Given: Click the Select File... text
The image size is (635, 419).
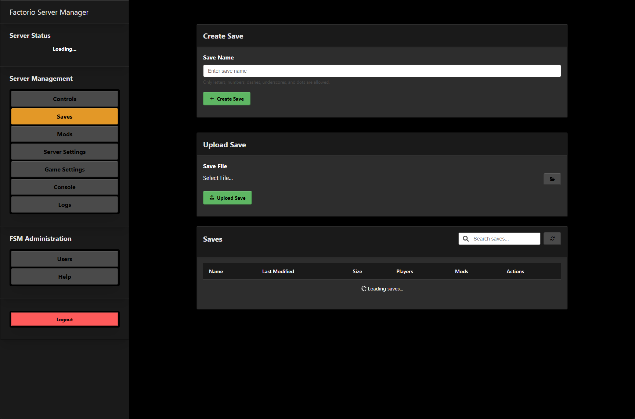Looking at the screenshot, I should click(218, 178).
